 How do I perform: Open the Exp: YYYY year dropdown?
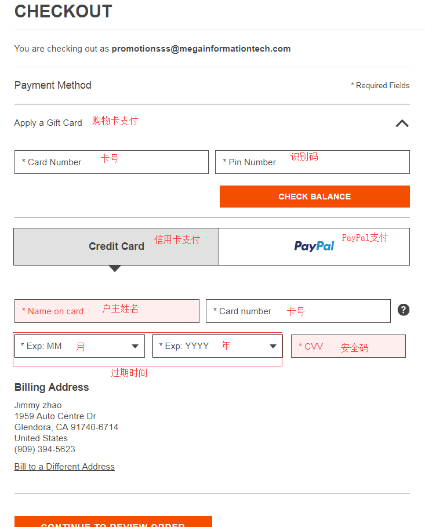[216, 346]
